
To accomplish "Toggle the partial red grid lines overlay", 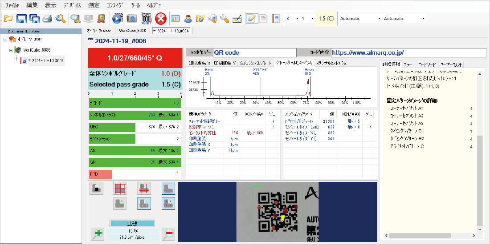I will click(x=144, y=189).
